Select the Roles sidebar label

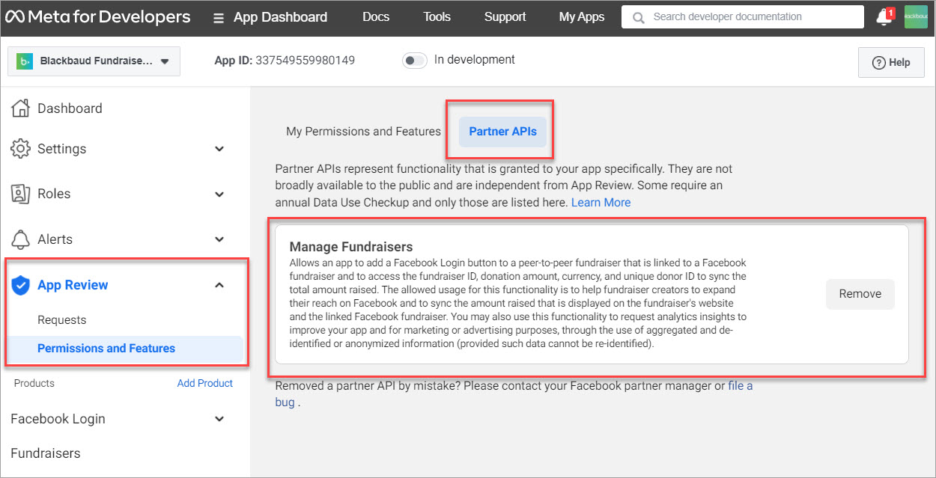click(x=54, y=194)
